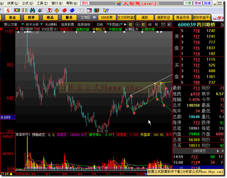227x178 pixels.
Task: Click the cursor question mark help icon
Action: [106, 10]
